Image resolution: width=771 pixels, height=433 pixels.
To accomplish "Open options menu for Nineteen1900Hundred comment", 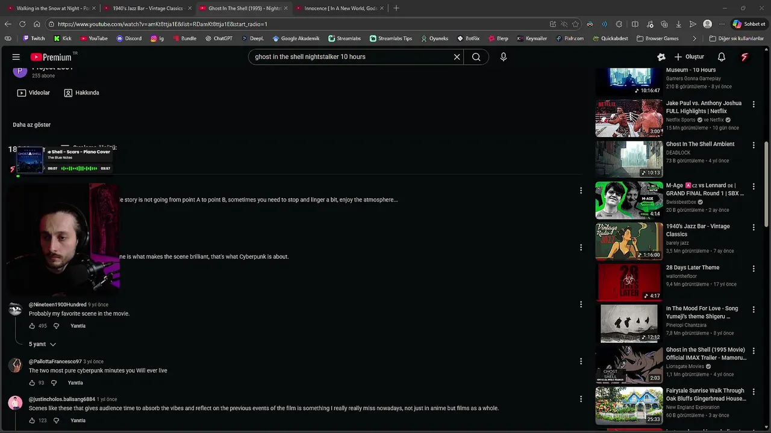I will [x=581, y=304].
